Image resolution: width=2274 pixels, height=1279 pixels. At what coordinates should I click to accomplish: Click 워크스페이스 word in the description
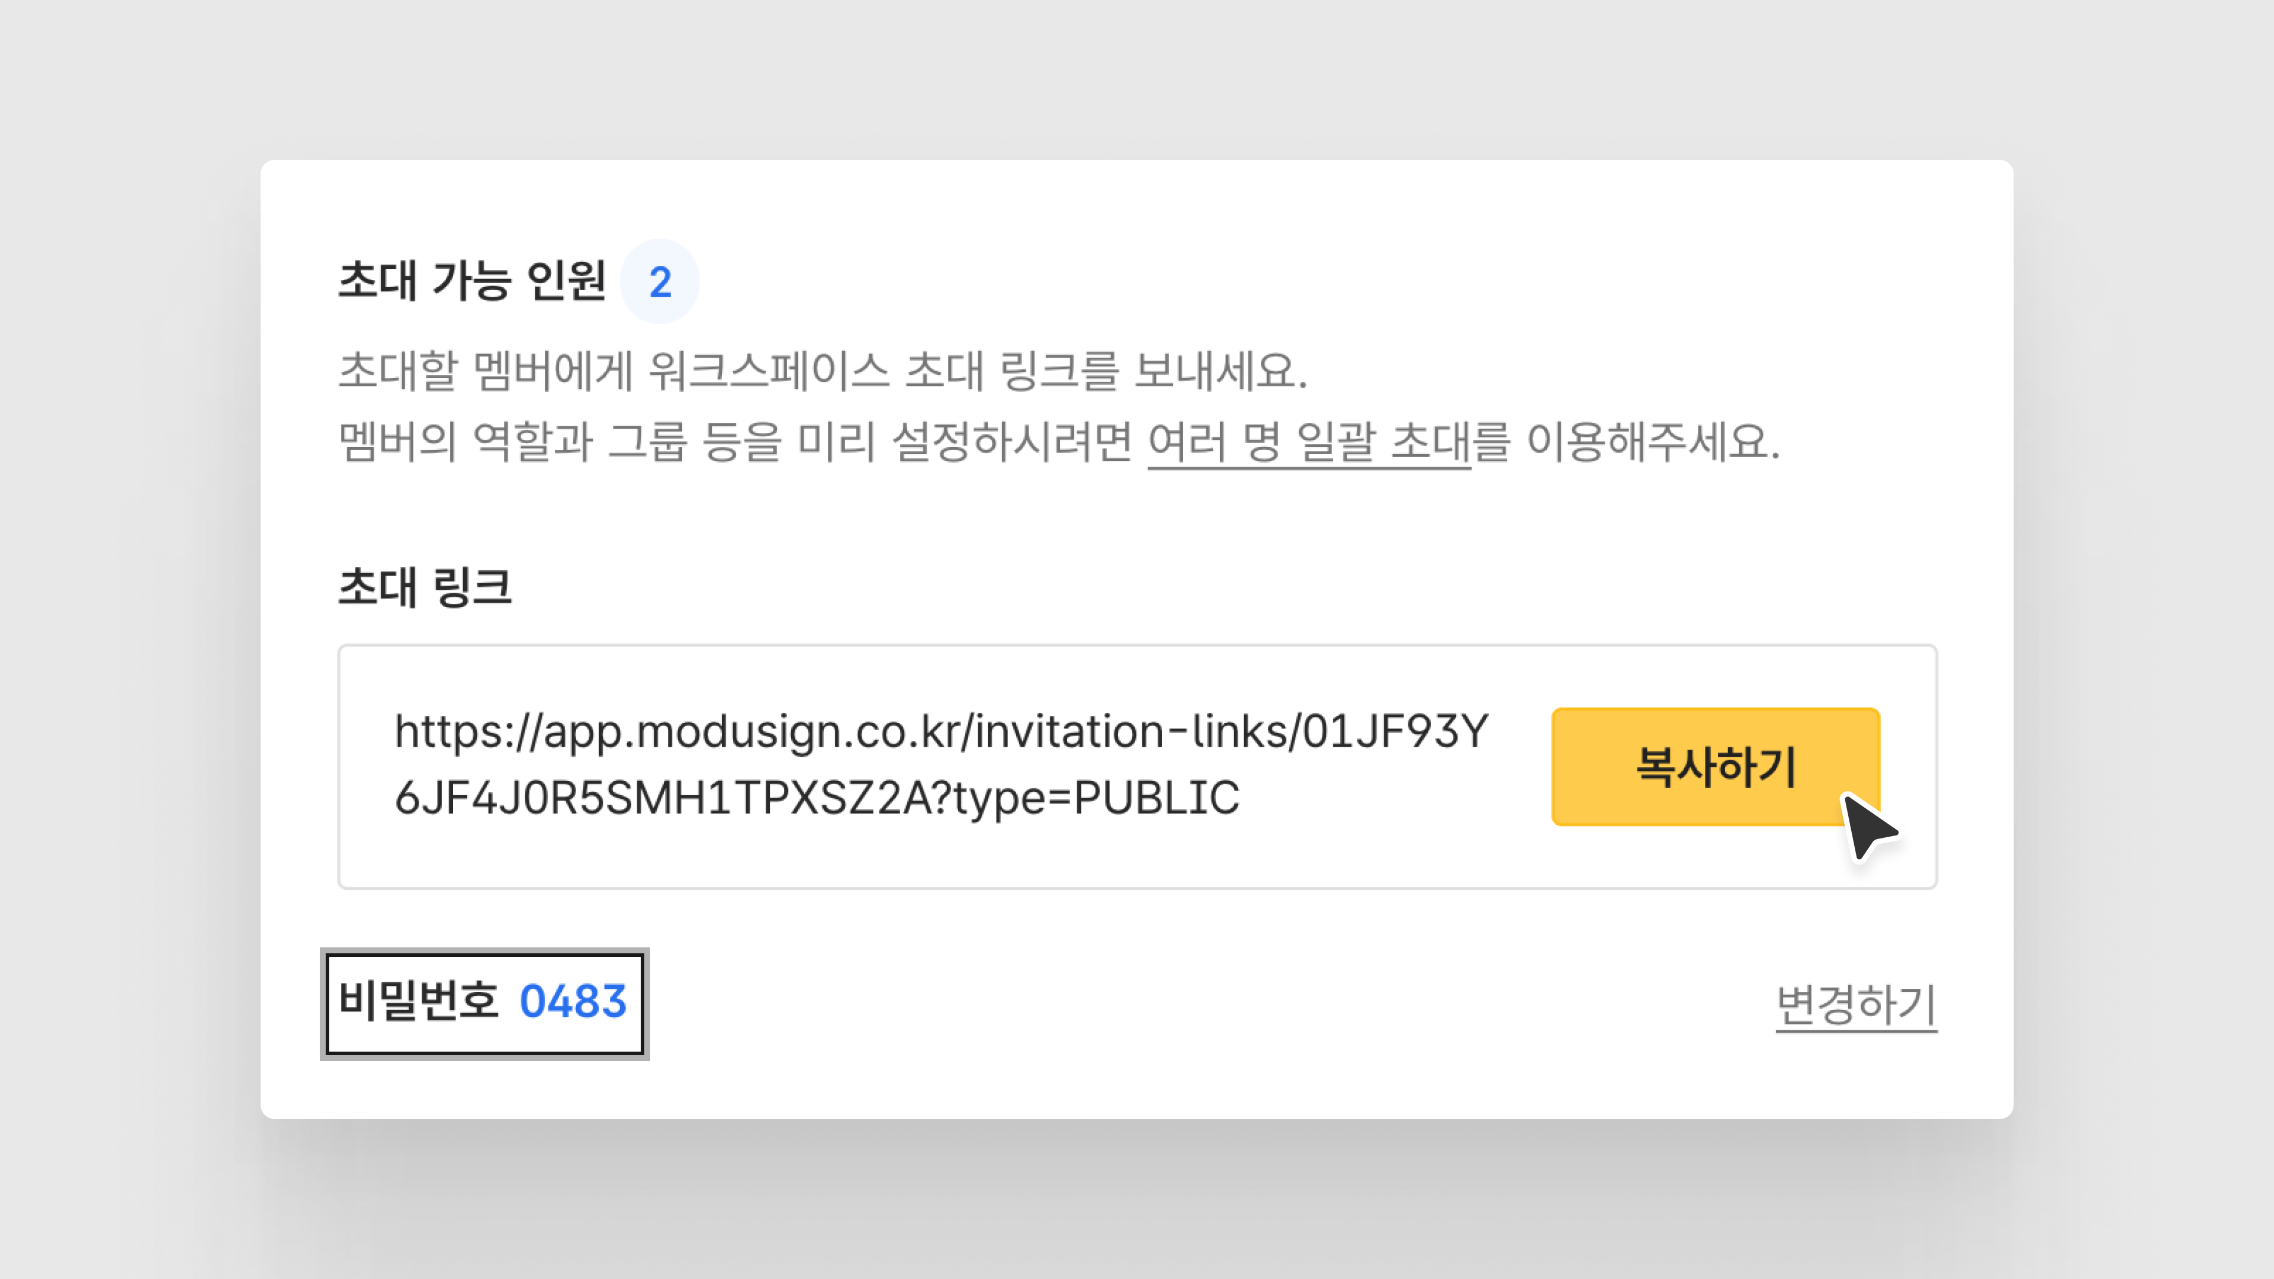[x=768, y=371]
